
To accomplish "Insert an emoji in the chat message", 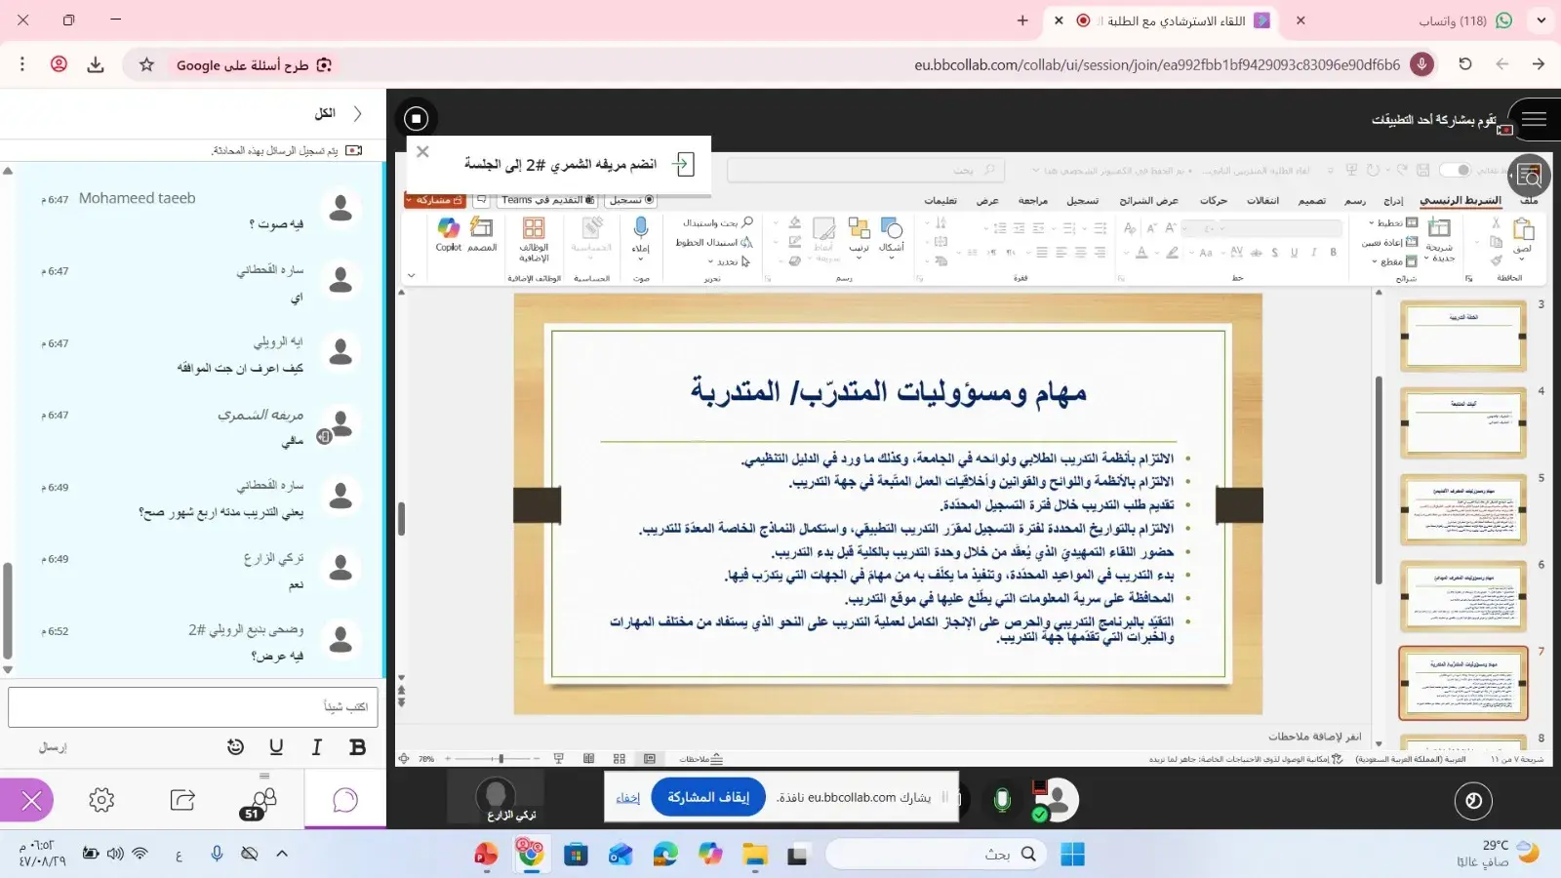I will tap(235, 747).
